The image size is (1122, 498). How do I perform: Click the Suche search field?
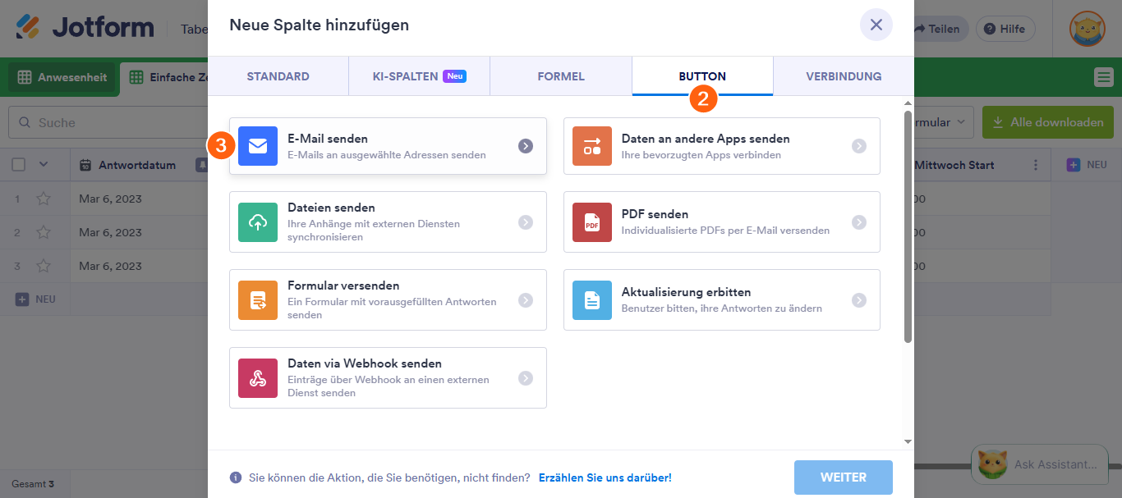[x=107, y=122]
